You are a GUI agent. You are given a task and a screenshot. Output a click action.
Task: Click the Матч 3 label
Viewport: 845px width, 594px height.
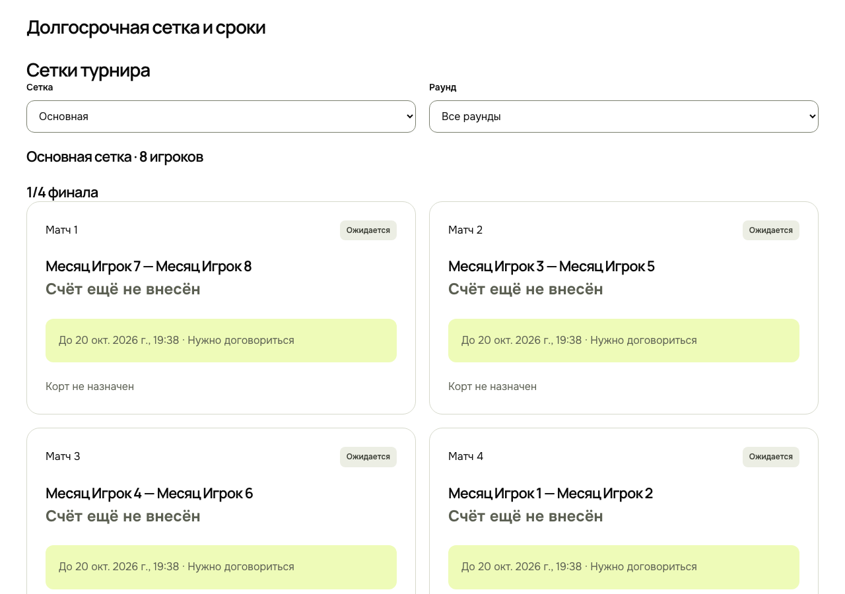click(x=63, y=456)
